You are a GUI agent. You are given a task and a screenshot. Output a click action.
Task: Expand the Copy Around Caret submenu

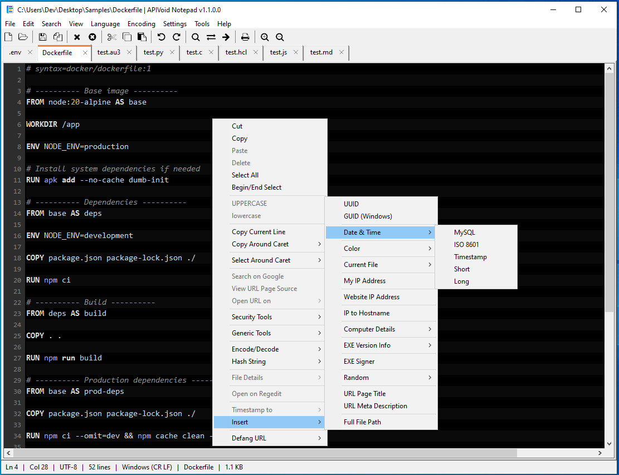270,244
